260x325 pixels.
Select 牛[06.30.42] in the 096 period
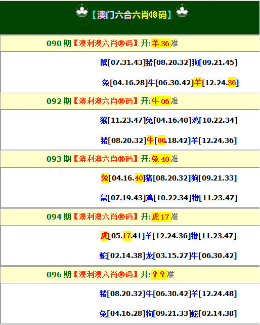click(x=168, y=294)
